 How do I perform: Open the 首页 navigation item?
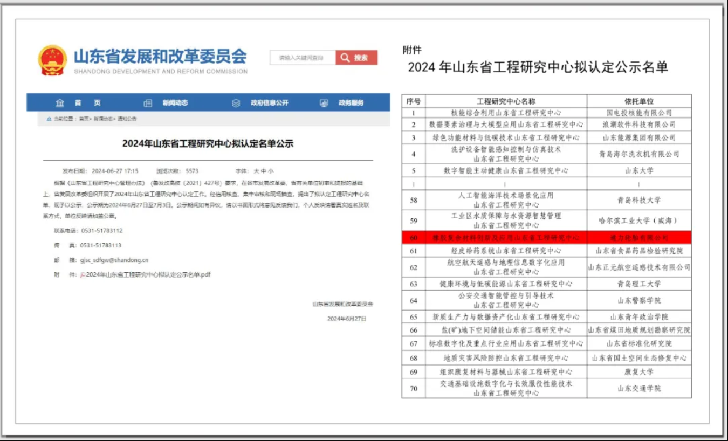click(87, 103)
